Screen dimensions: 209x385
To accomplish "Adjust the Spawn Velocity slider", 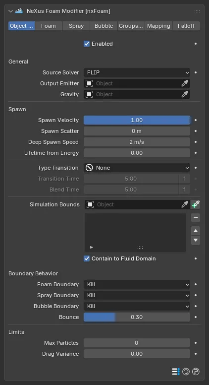I will coord(137,120).
